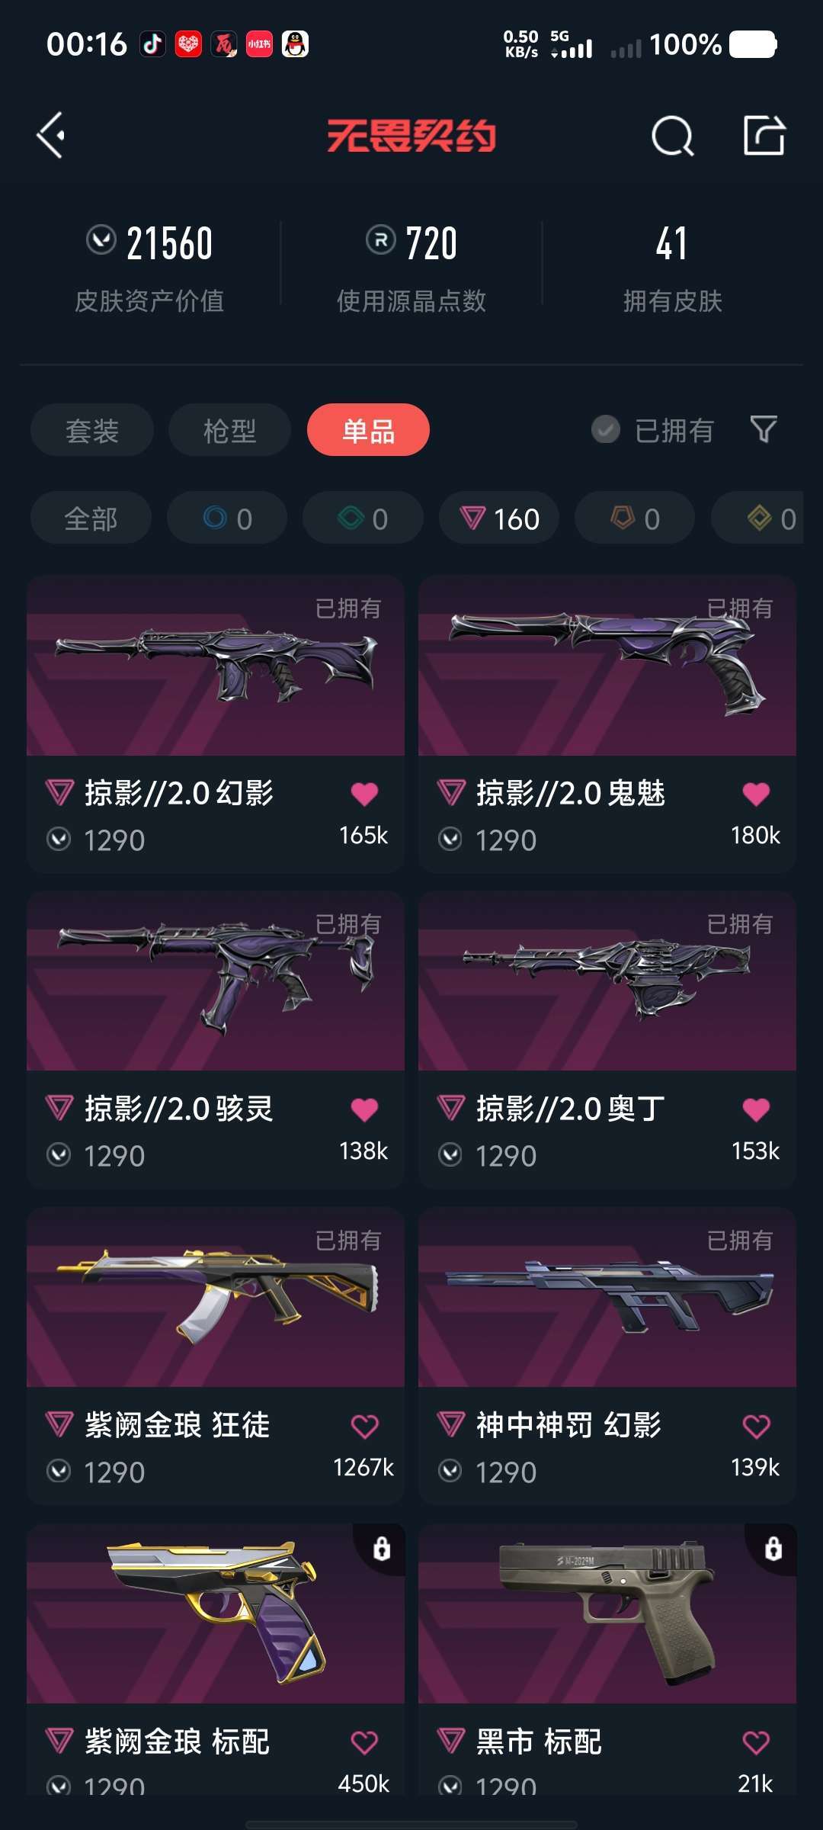This screenshot has width=823, height=1830.
Task: Open the search magnifier icon
Action: coord(673,136)
